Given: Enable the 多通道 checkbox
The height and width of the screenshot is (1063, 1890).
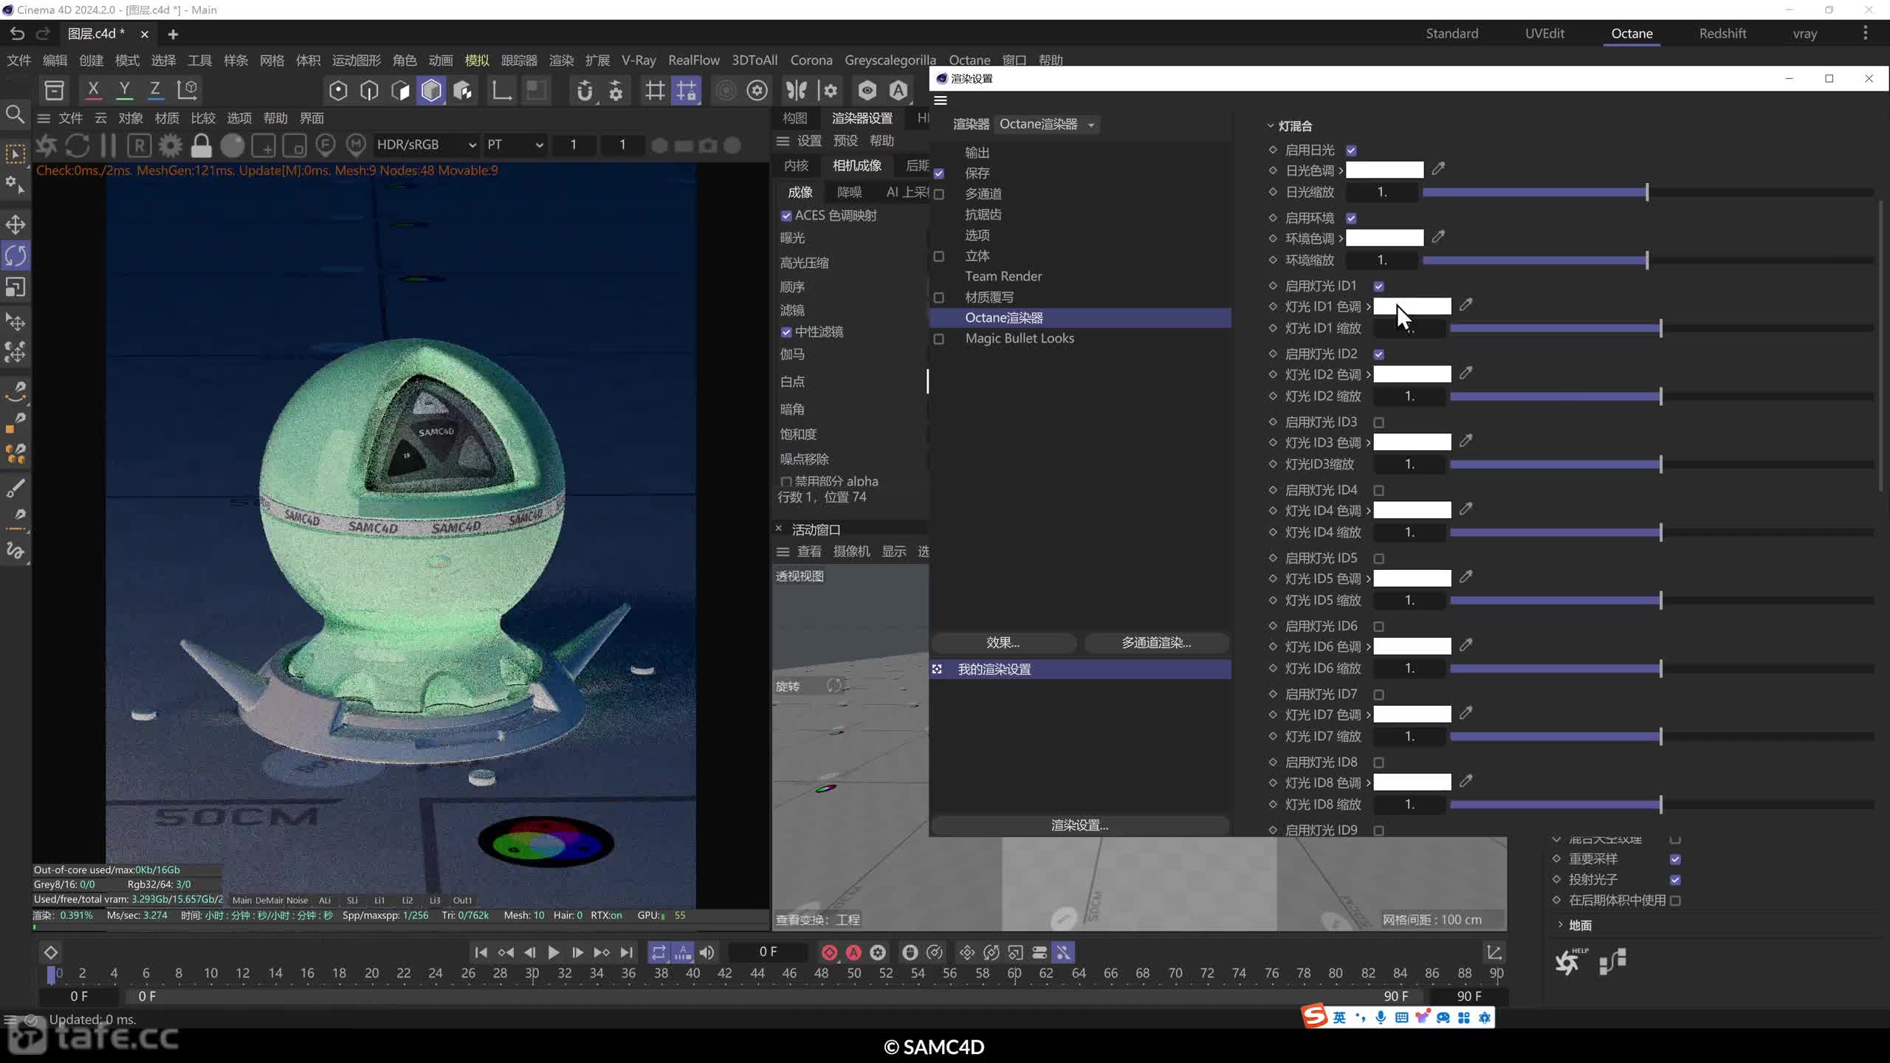Looking at the screenshot, I should [x=939, y=194].
